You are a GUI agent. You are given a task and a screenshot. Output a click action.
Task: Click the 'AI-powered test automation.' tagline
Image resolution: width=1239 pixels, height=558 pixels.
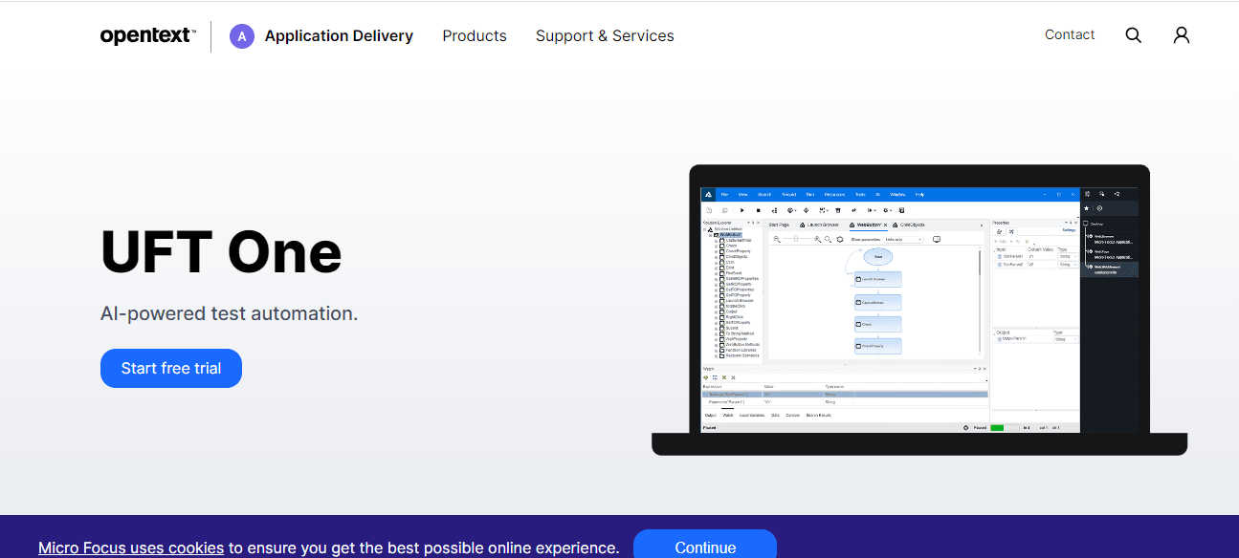pyautogui.click(x=230, y=313)
